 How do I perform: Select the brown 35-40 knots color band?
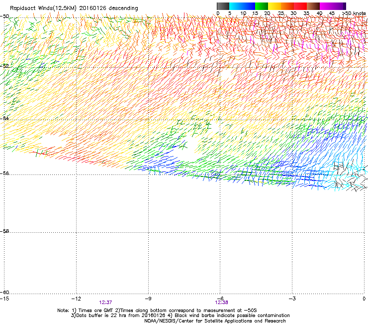[x=313, y=6]
